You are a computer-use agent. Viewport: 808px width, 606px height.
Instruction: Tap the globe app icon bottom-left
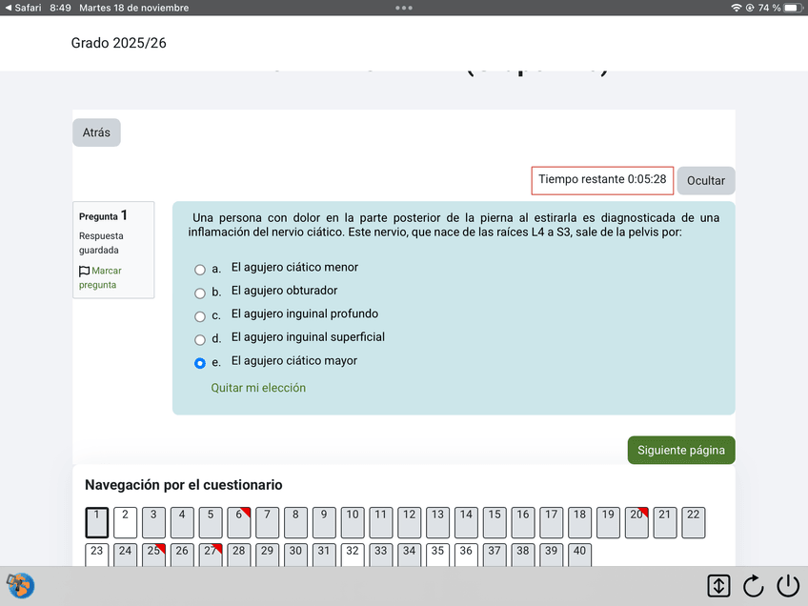[x=19, y=585]
